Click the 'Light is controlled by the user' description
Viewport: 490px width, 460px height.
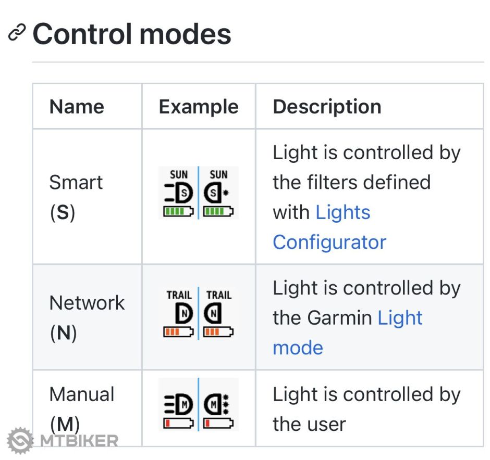point(366,410)
